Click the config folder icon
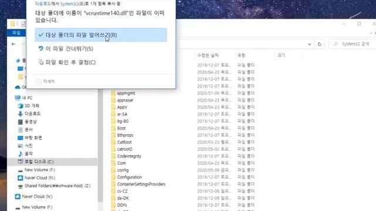The height and width of the screenshot is (211, 376). point(113,170)
